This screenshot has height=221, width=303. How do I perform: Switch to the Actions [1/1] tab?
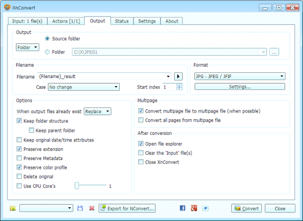click(66, 21)
